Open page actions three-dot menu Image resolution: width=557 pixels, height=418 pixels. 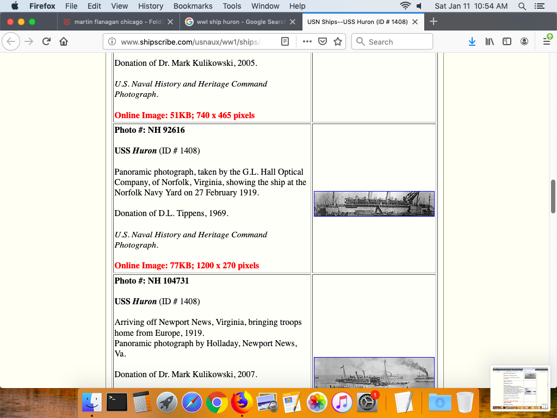(x=307, y=42)
